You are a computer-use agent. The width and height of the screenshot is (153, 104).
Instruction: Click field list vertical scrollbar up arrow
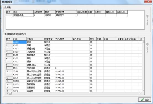(143, 39)
